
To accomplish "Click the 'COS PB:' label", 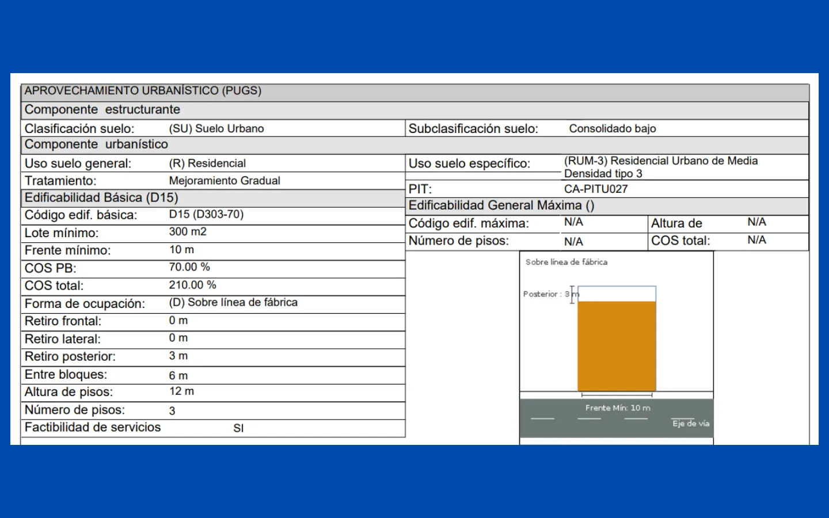I will (x=50, y=268).
